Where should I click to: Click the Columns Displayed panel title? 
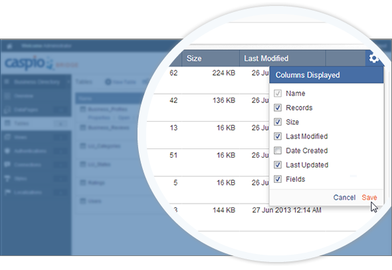[x=308, y=75]
